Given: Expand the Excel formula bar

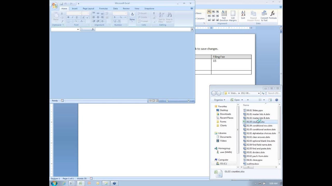Looking at the screenshot, I should [x=192, y=29].
